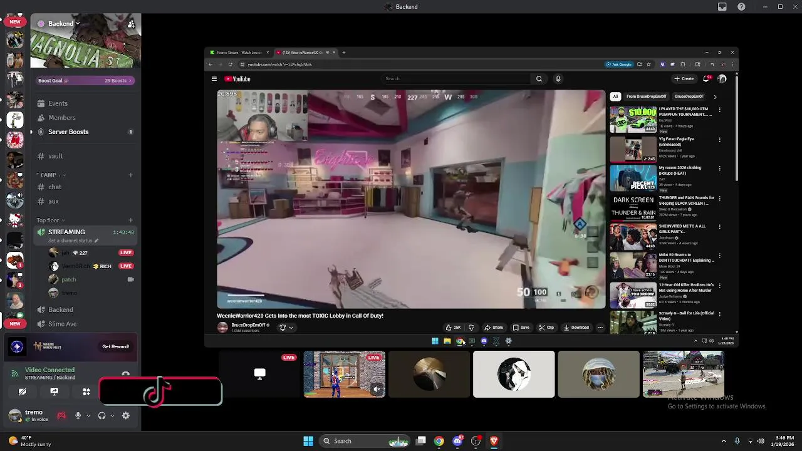802x451 pixels.
Task: Reload page in streamed browser
Action: click(230, 64)
